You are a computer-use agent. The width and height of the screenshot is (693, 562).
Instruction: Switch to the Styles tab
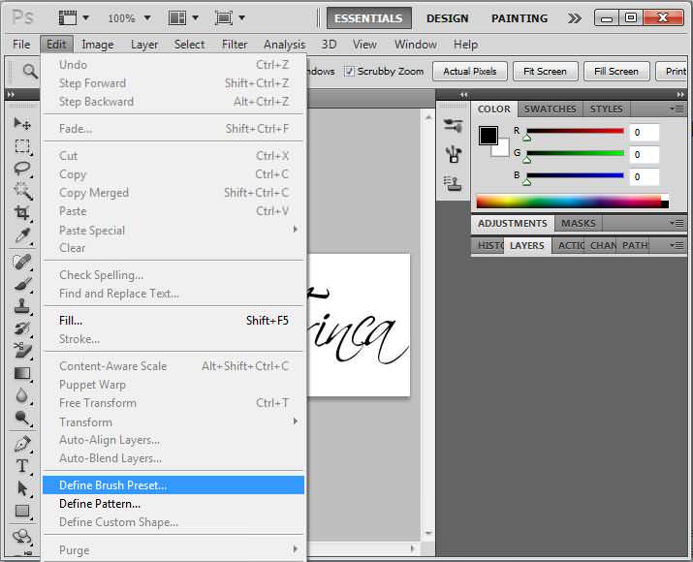coord(607,109)
